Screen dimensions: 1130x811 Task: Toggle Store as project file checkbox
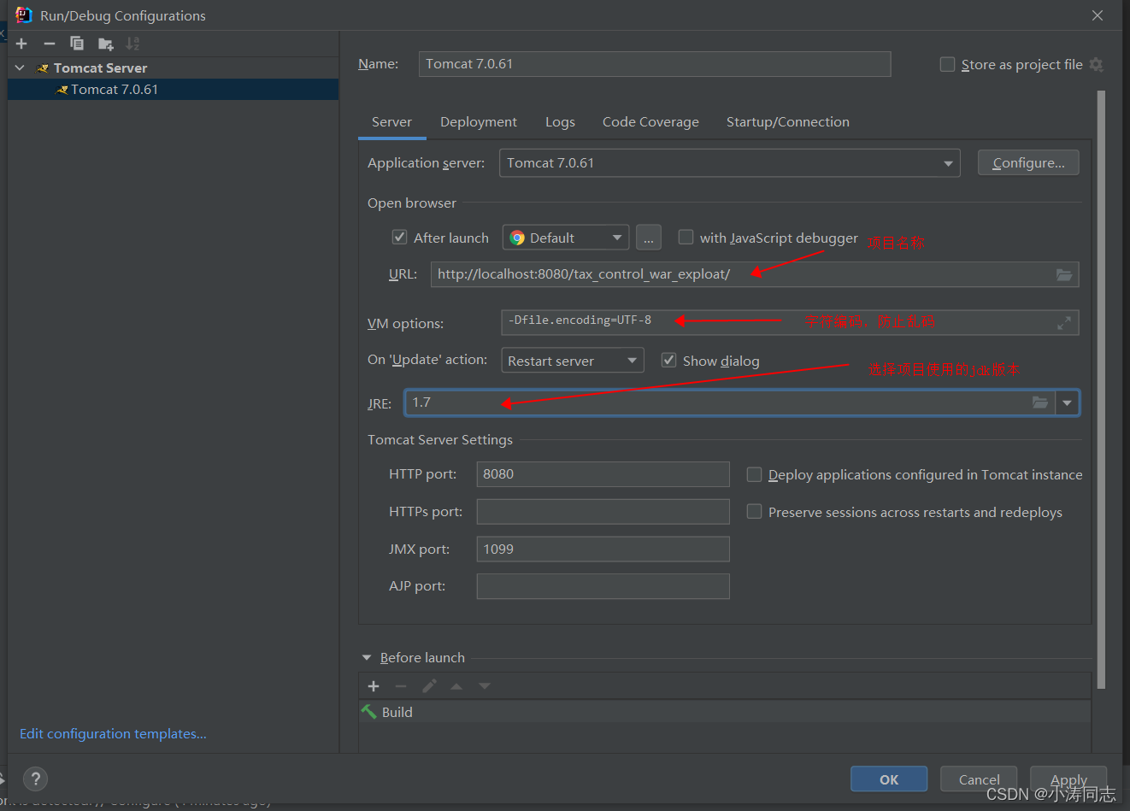click(x=947, y=65)
